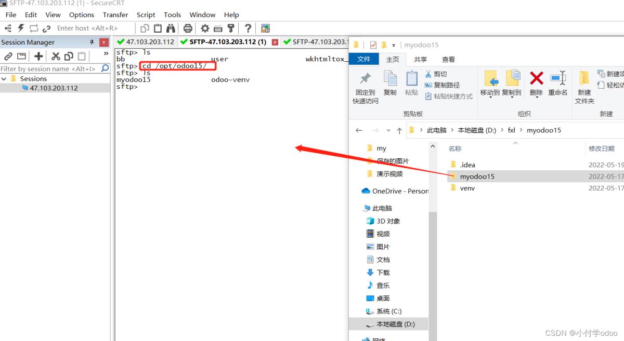Click the 复制路径 button
Screen dimensions: 624x341
pos(443,85)
